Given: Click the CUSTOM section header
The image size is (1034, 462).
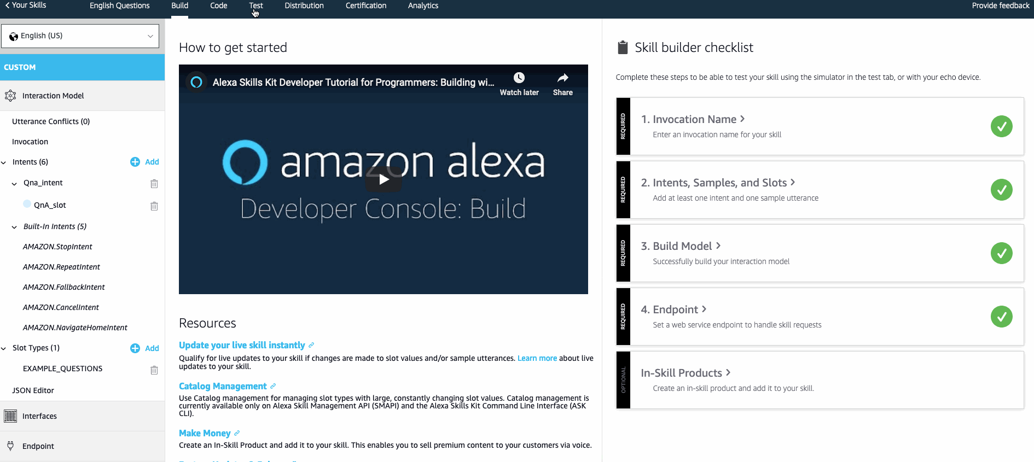Looking at the screenshot, I should (x=82, y=67).
